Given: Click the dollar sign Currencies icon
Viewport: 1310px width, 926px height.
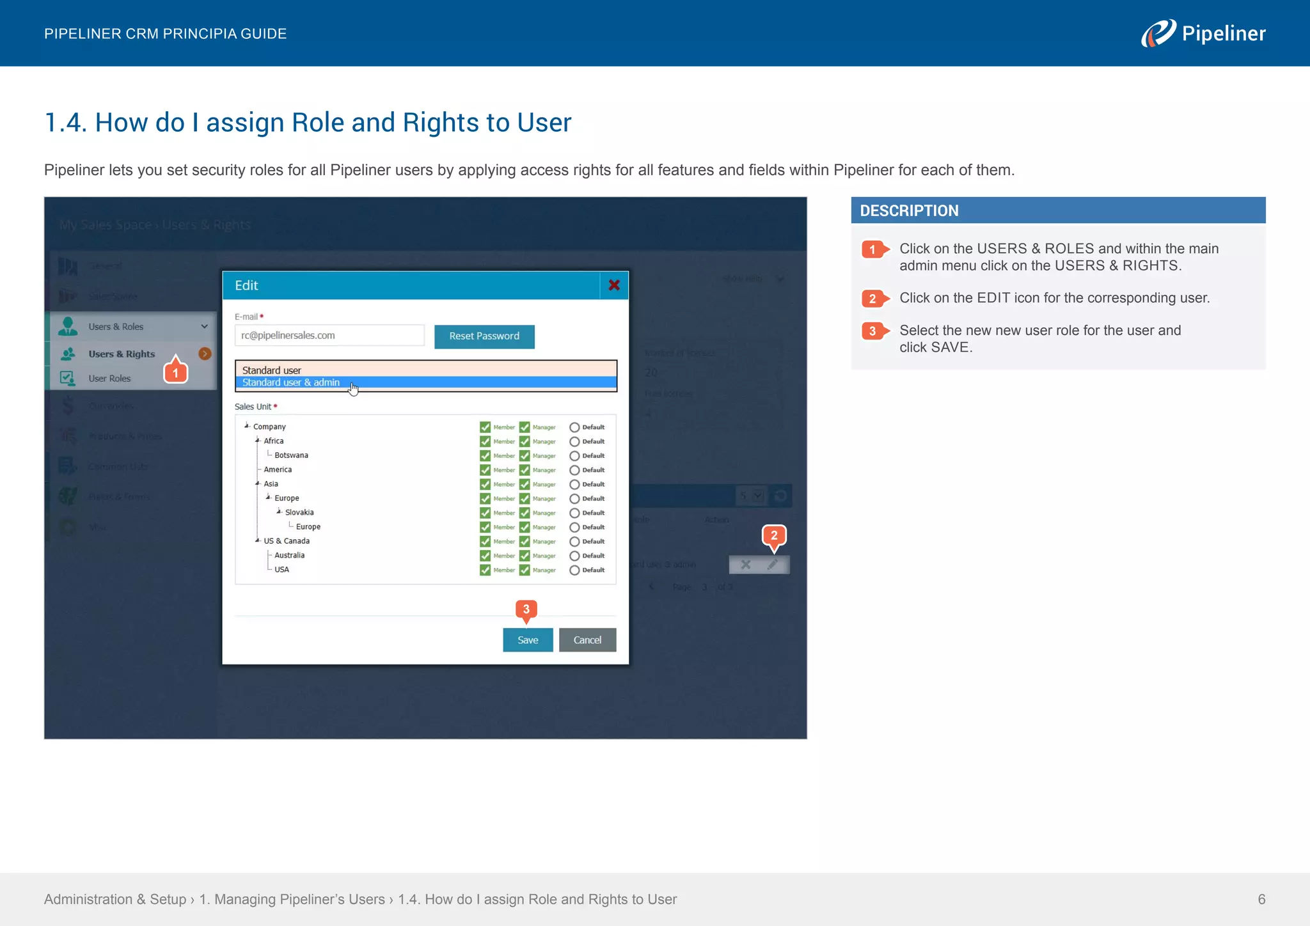Looking at the screenshot, I should click(68, 405).
